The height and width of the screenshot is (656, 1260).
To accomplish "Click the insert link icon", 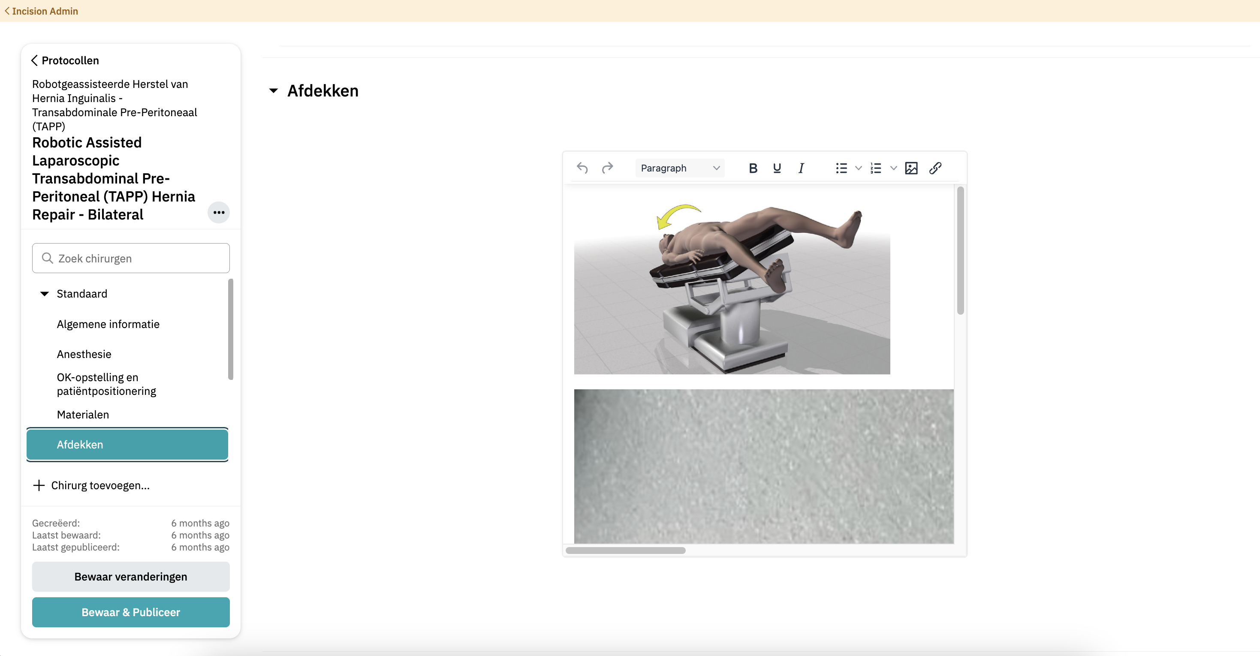I will click(x=935, y=168).
